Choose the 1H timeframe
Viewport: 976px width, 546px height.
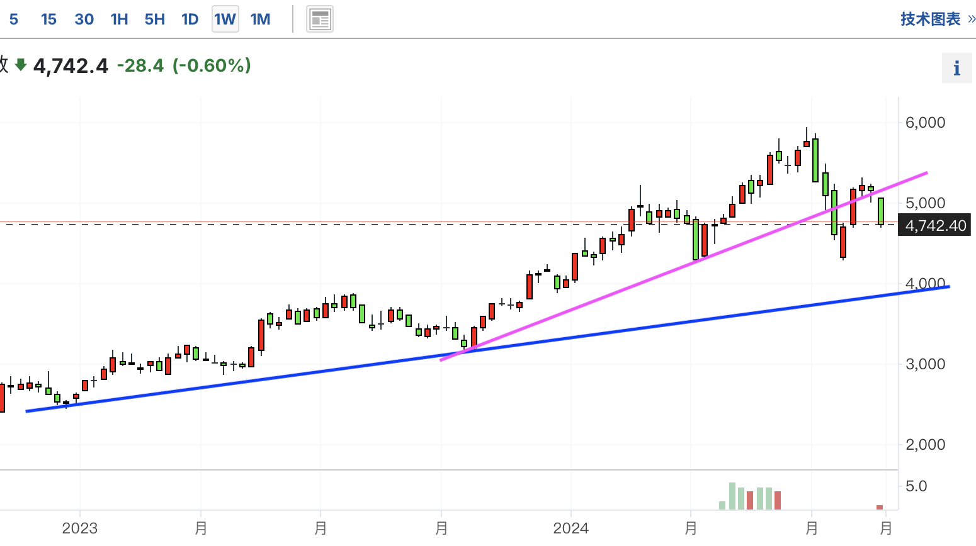pyautogui.click(x=119, y=19)
